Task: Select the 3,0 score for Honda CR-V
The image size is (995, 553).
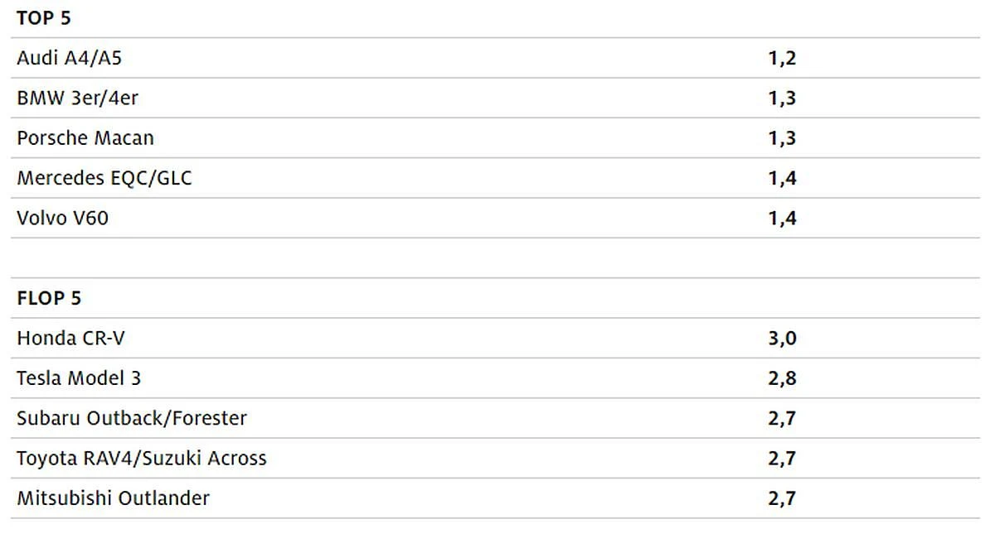Action: coord(782,338)
